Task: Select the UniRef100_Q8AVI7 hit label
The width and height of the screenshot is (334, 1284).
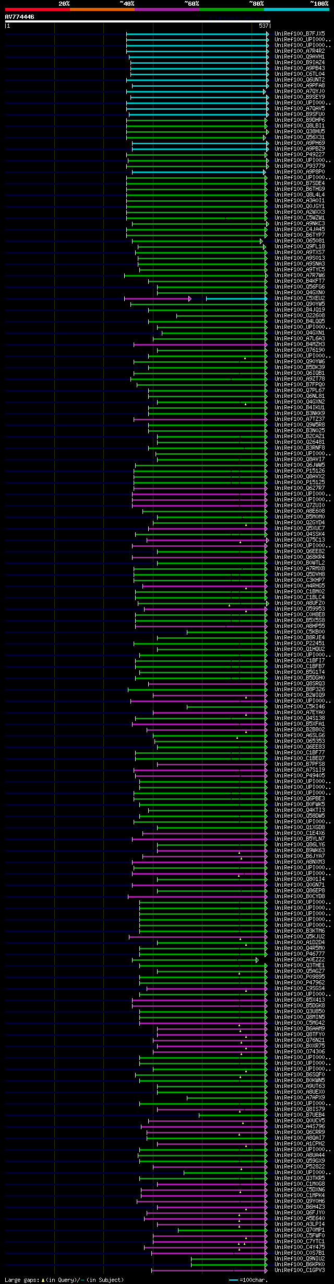Action: (300, 459)
